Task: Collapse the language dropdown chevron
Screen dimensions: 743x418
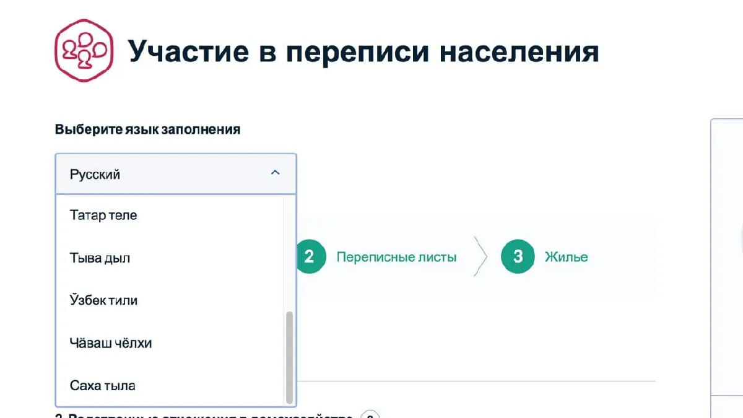Action: click(276, 173)
